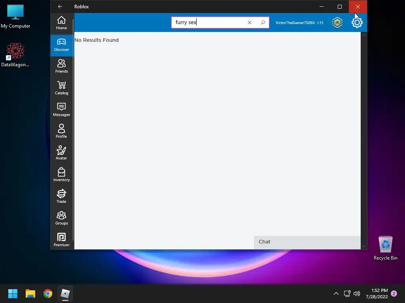The height and width of the screenshot is (303, 405).
Task: Show hidden system tray icons
Action: [x=336, y=294]
